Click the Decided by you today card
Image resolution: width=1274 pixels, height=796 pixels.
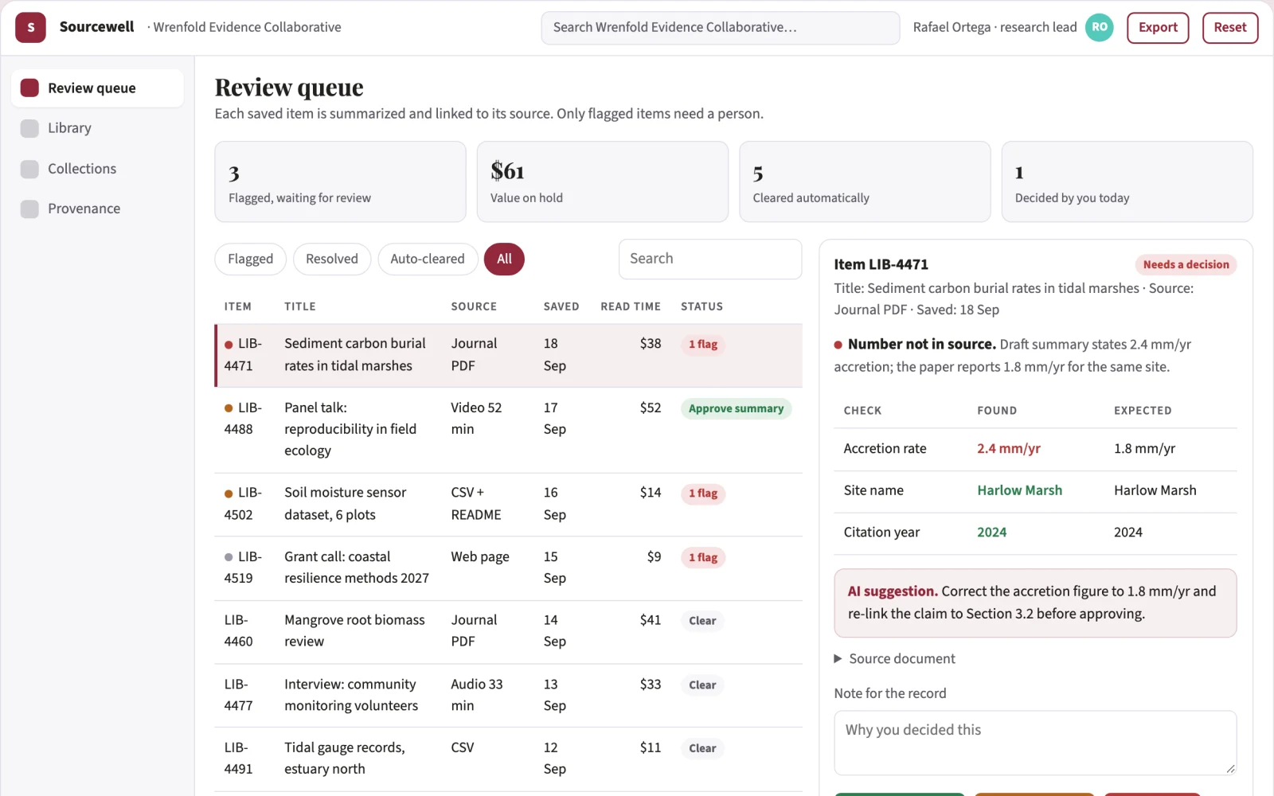(x=1127, y=181)
